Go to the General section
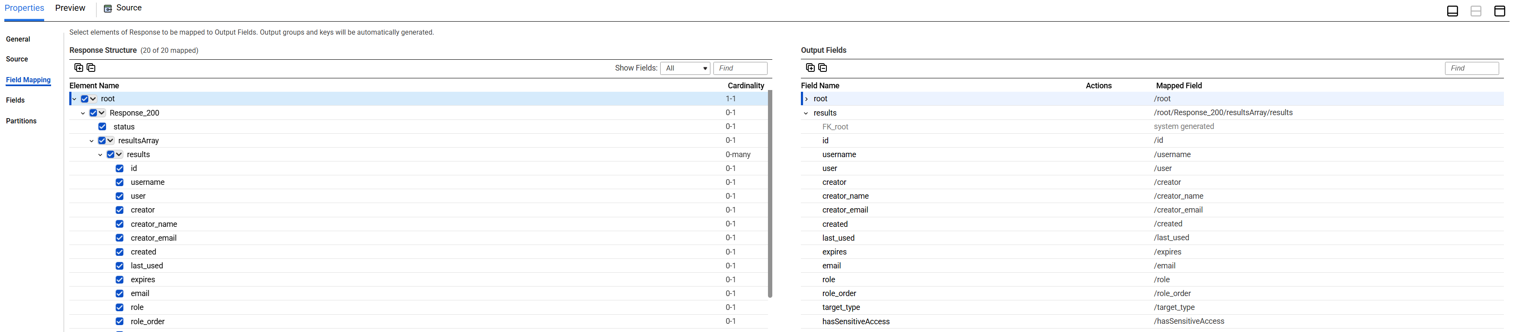The width and height of the screenshot is (1513, 332). tap(18, 39)
